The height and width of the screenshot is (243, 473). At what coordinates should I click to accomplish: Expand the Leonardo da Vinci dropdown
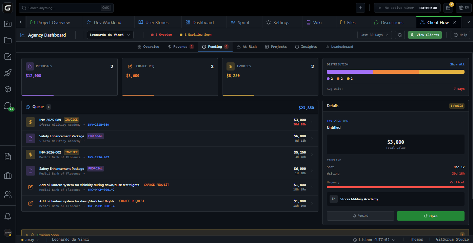coord(110,35)
